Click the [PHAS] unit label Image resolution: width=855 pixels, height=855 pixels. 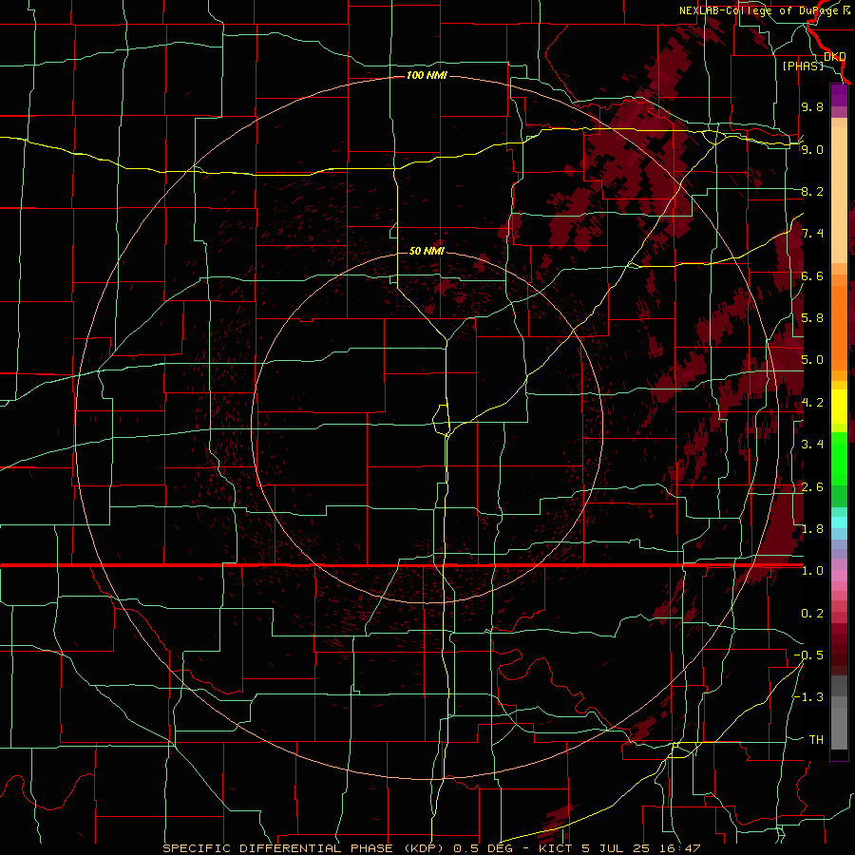[803, 66]
